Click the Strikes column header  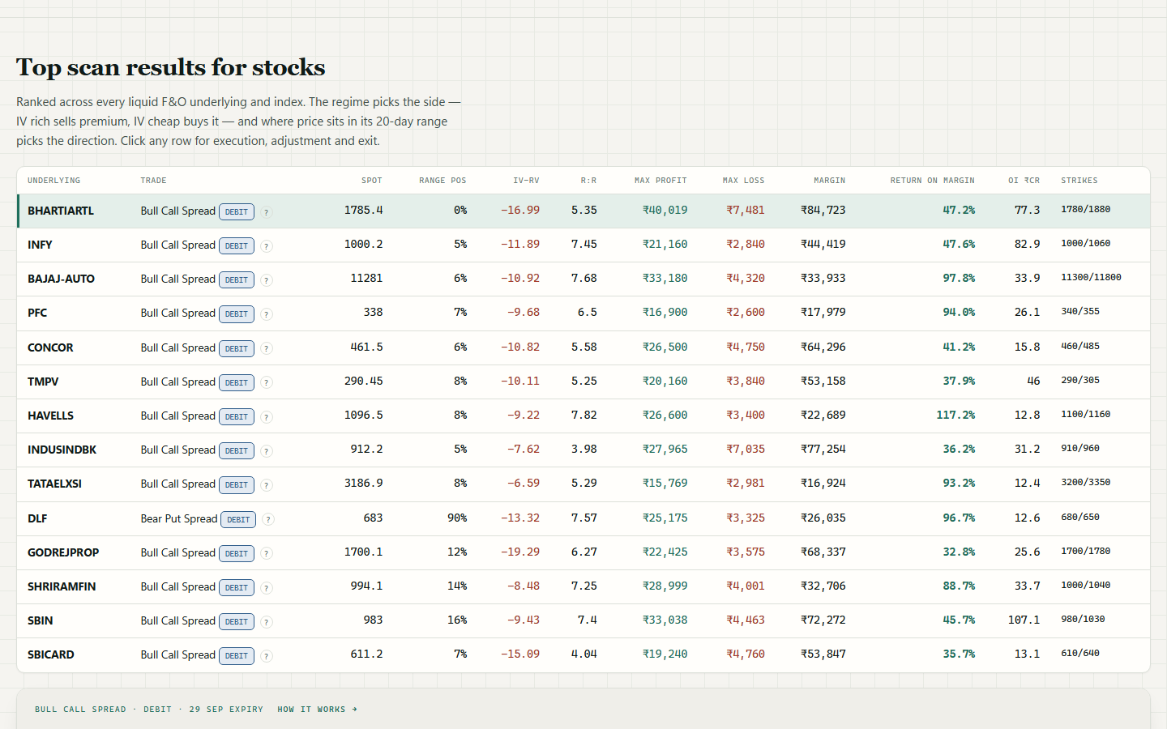pyautogui.click(x=1079, y=181)
